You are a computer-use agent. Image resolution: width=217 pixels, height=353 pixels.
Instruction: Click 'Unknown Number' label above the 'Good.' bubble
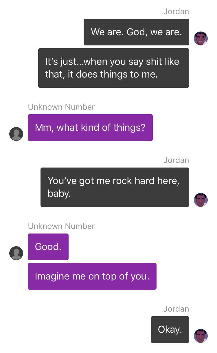[61, 226]
